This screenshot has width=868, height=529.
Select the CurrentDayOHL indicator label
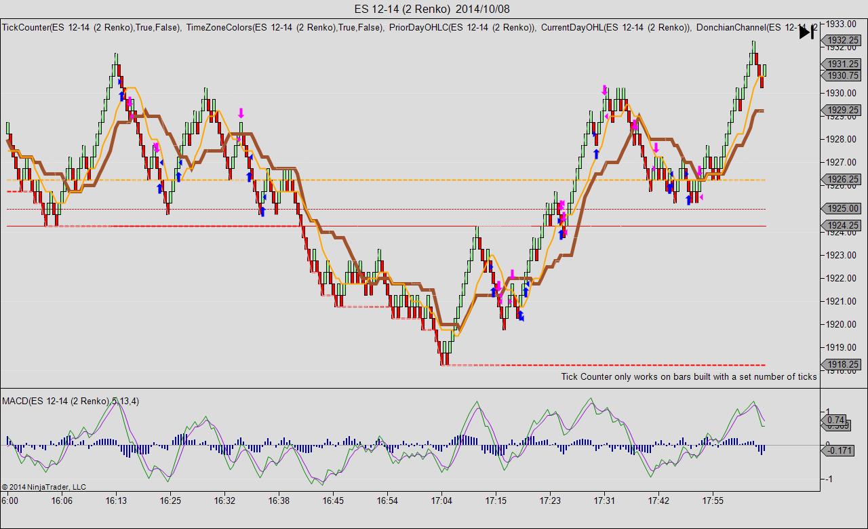(x=616, y=28)
